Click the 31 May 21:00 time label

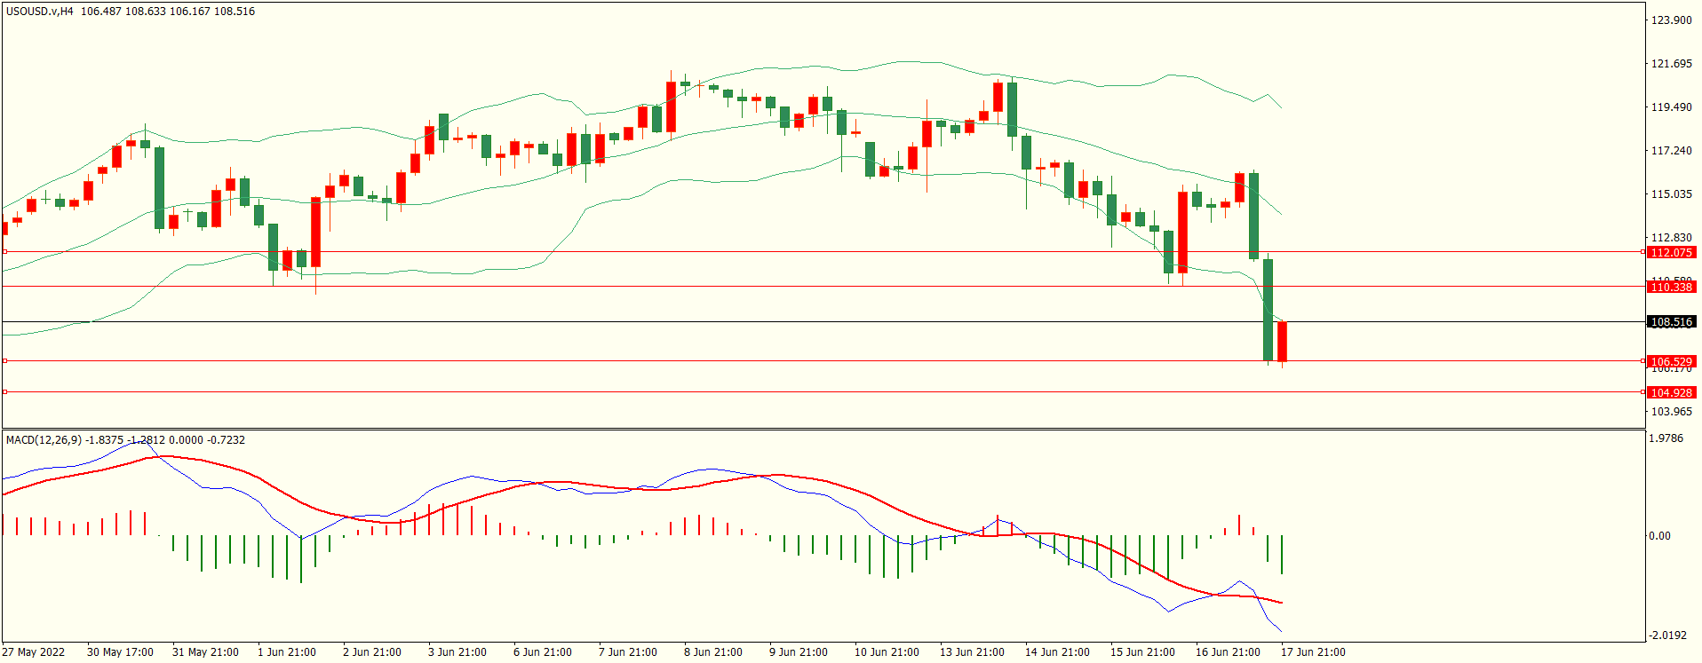pyautogui.click(x=205, y=652)
